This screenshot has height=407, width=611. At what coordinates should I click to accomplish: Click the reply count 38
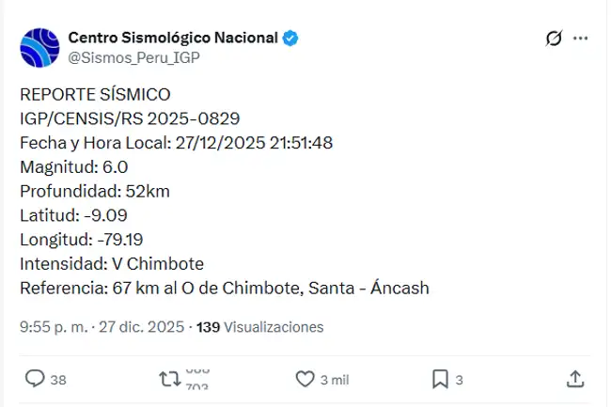pos(58,380)
